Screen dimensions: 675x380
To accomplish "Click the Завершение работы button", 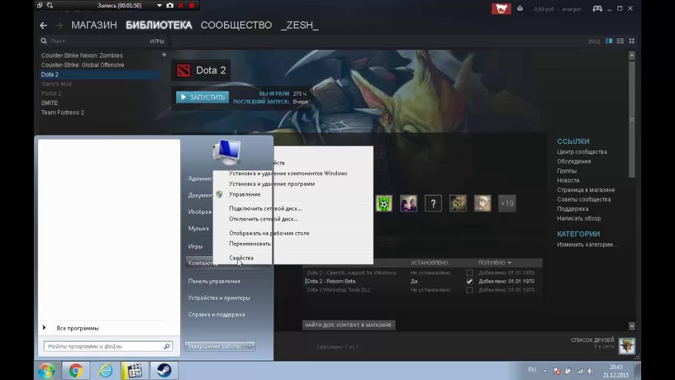I will (x=215, y=346).
